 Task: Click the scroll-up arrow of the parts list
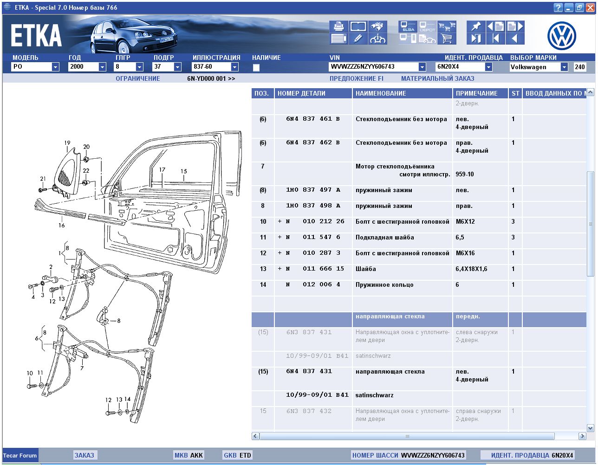click(x=590, y=92)
